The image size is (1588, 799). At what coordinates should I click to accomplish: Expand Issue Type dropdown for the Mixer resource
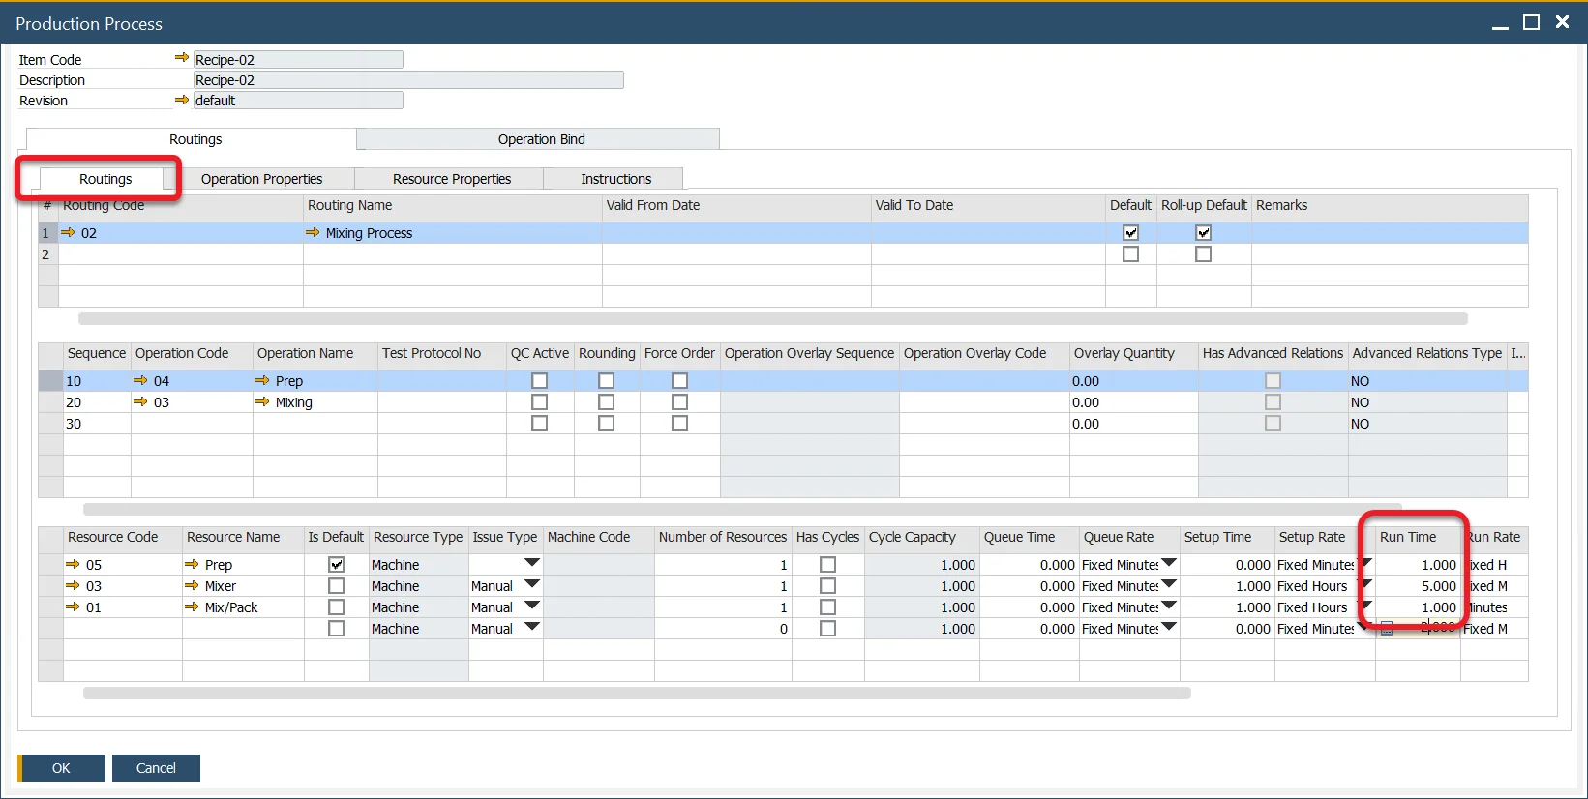[x=531, y=585]
